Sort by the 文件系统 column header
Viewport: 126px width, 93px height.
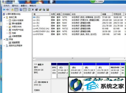(x=66, y=14)
